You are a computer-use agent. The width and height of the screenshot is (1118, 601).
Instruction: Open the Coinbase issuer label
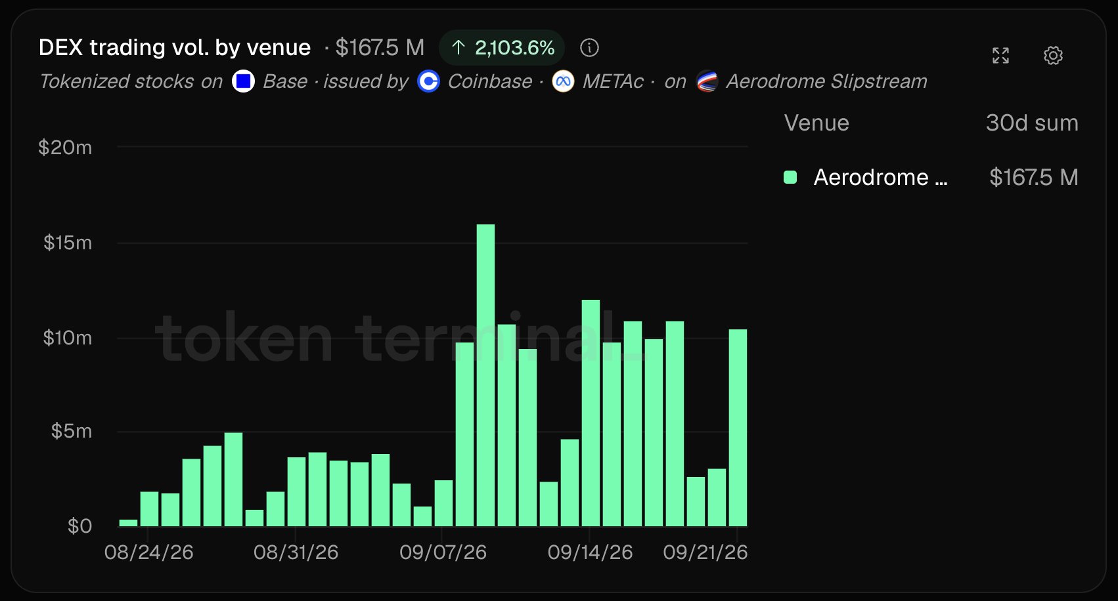pos(490,81)
